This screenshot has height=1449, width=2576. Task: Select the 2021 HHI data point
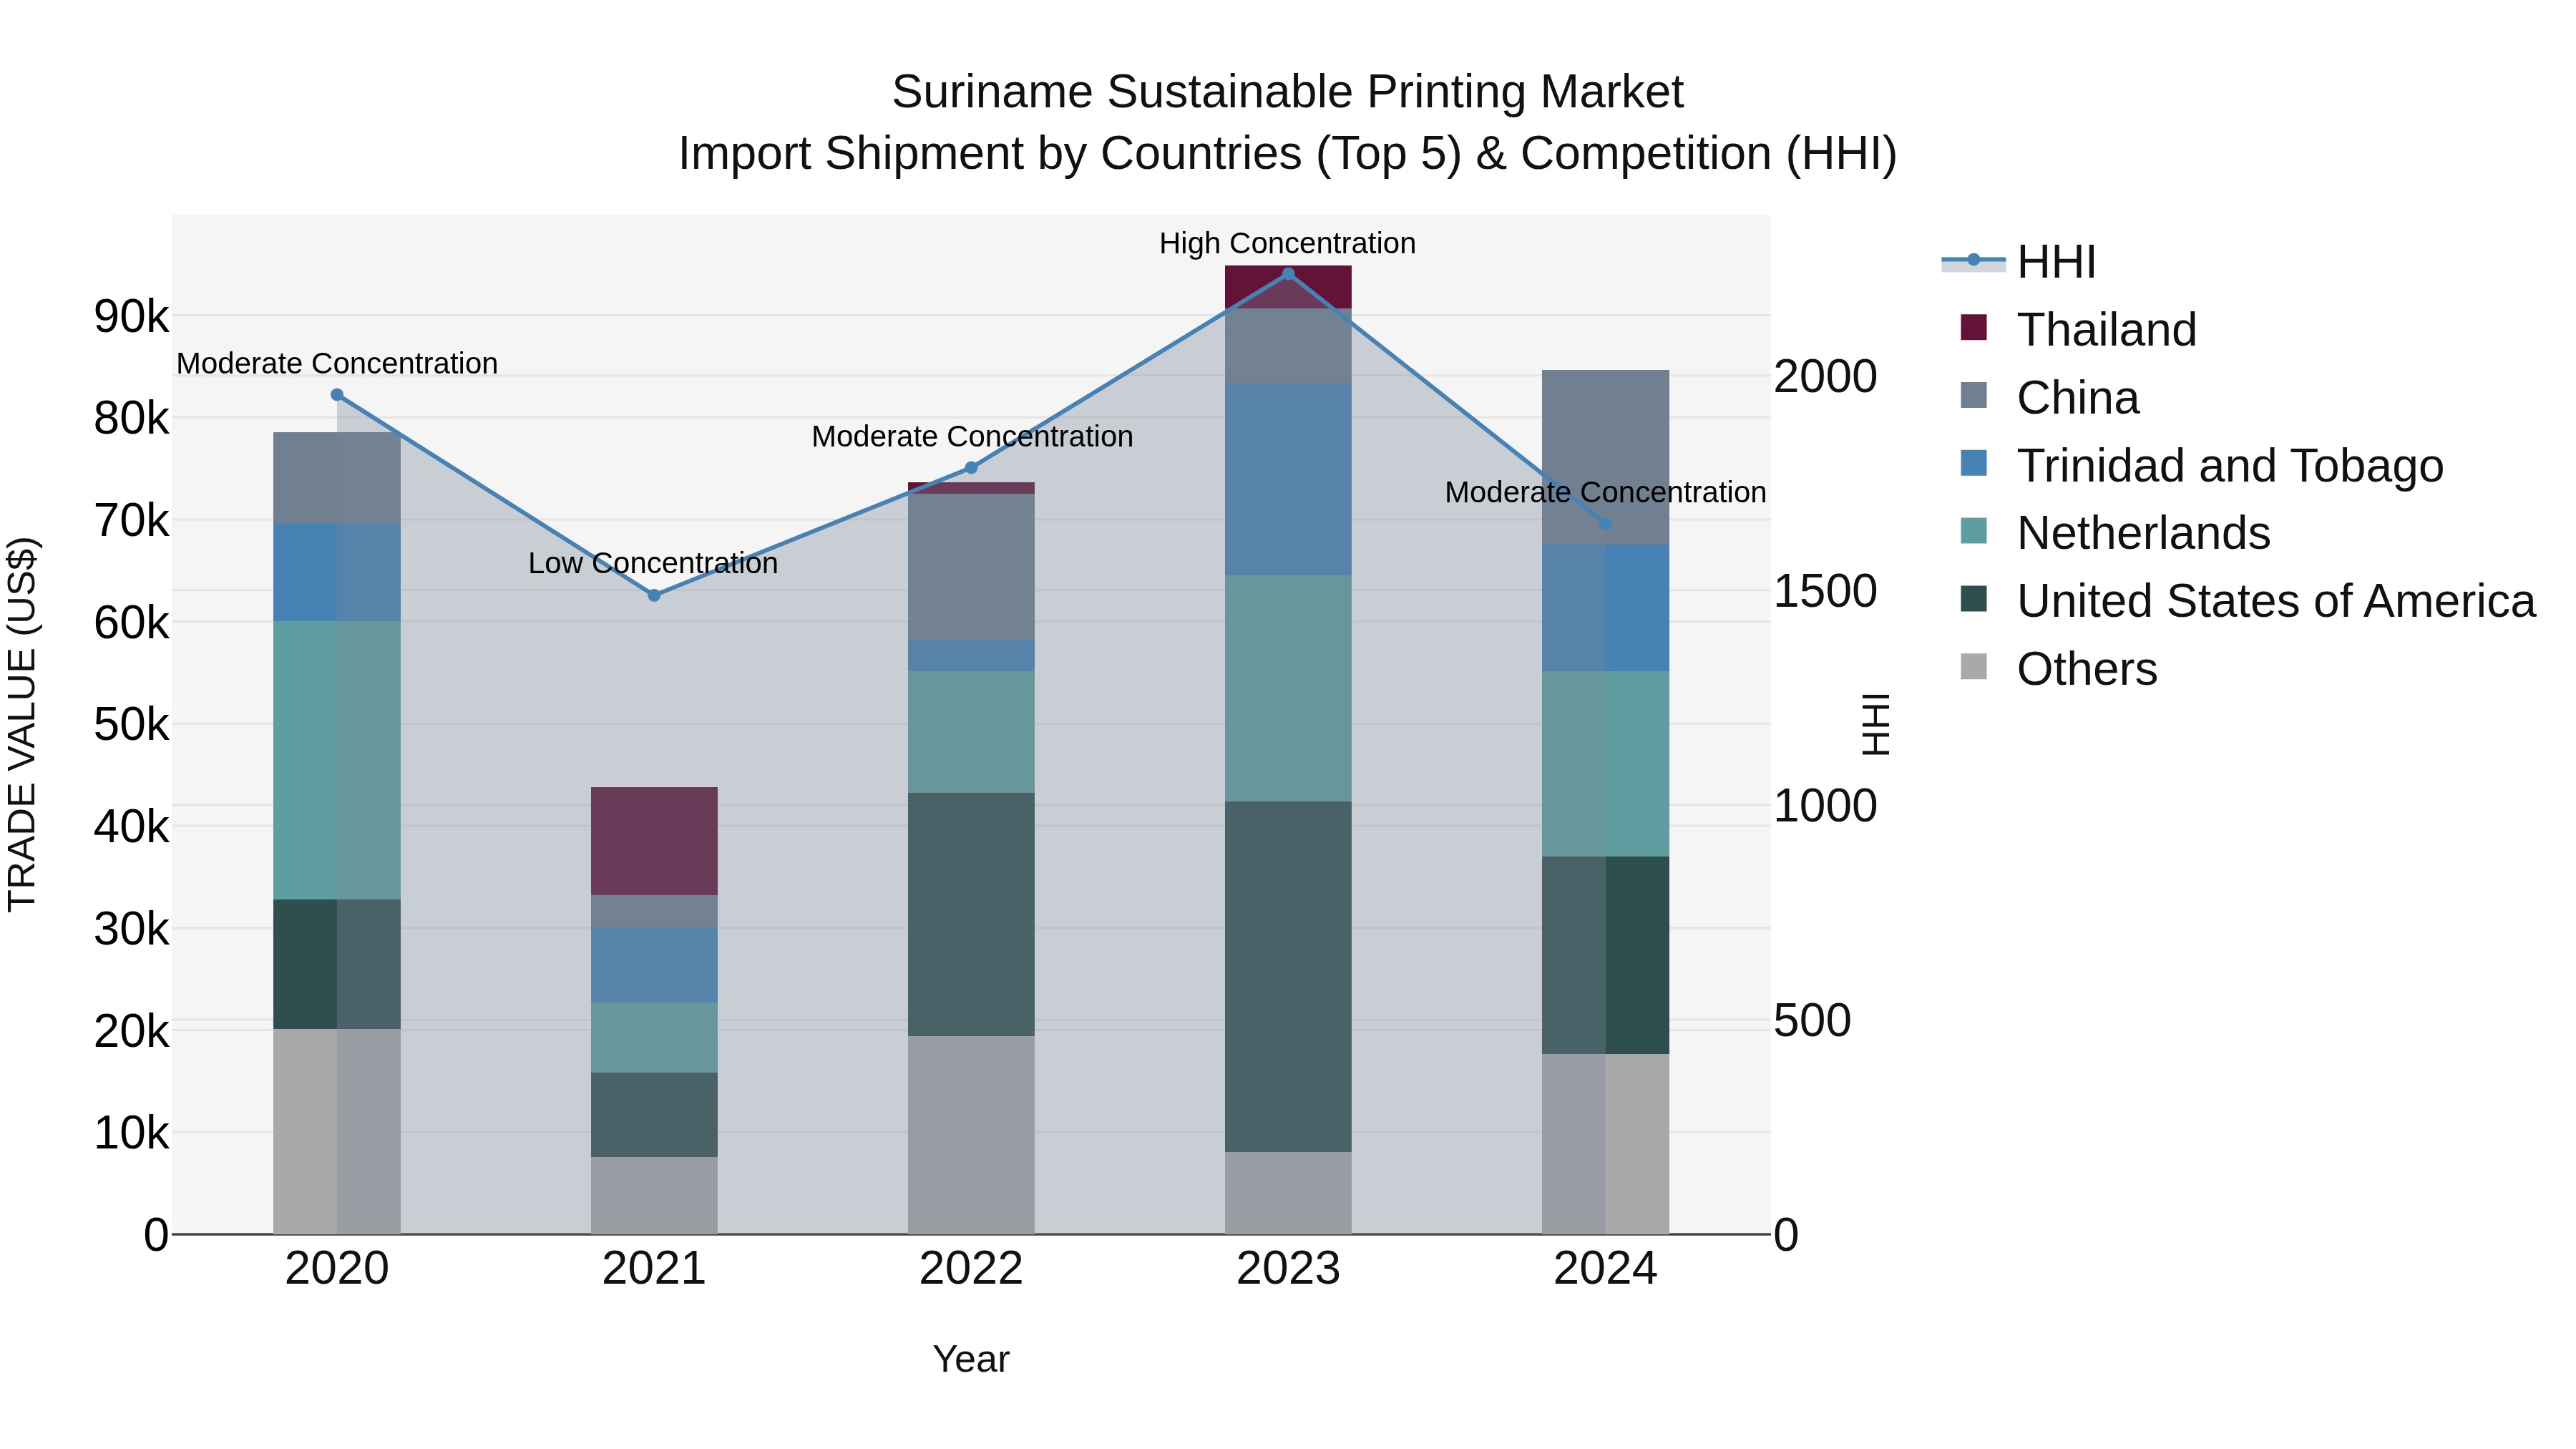[x=654, y=595]
